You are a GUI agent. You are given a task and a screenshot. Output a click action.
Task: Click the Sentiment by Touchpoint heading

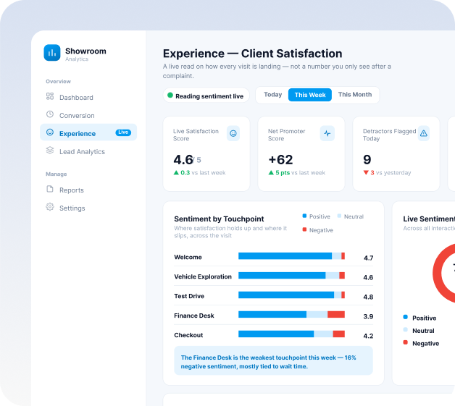click(219, 219)
